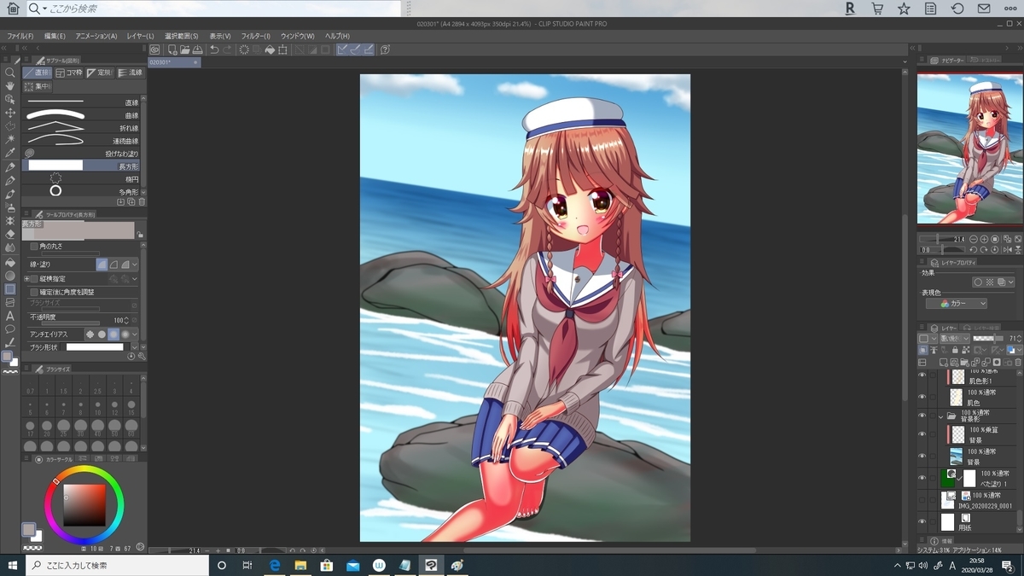Image resolution: width=1024 pixels, height=576 pixels.
Task: Click the New file icon
Action: click(x=172, y=49)
